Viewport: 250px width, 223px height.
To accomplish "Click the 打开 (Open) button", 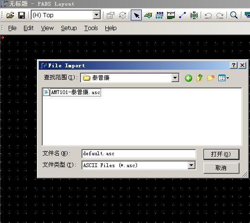I will pyautogui.click(x=221, y=154).
